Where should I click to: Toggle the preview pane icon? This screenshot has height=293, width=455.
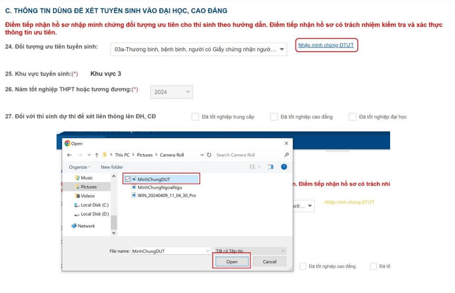270,167
